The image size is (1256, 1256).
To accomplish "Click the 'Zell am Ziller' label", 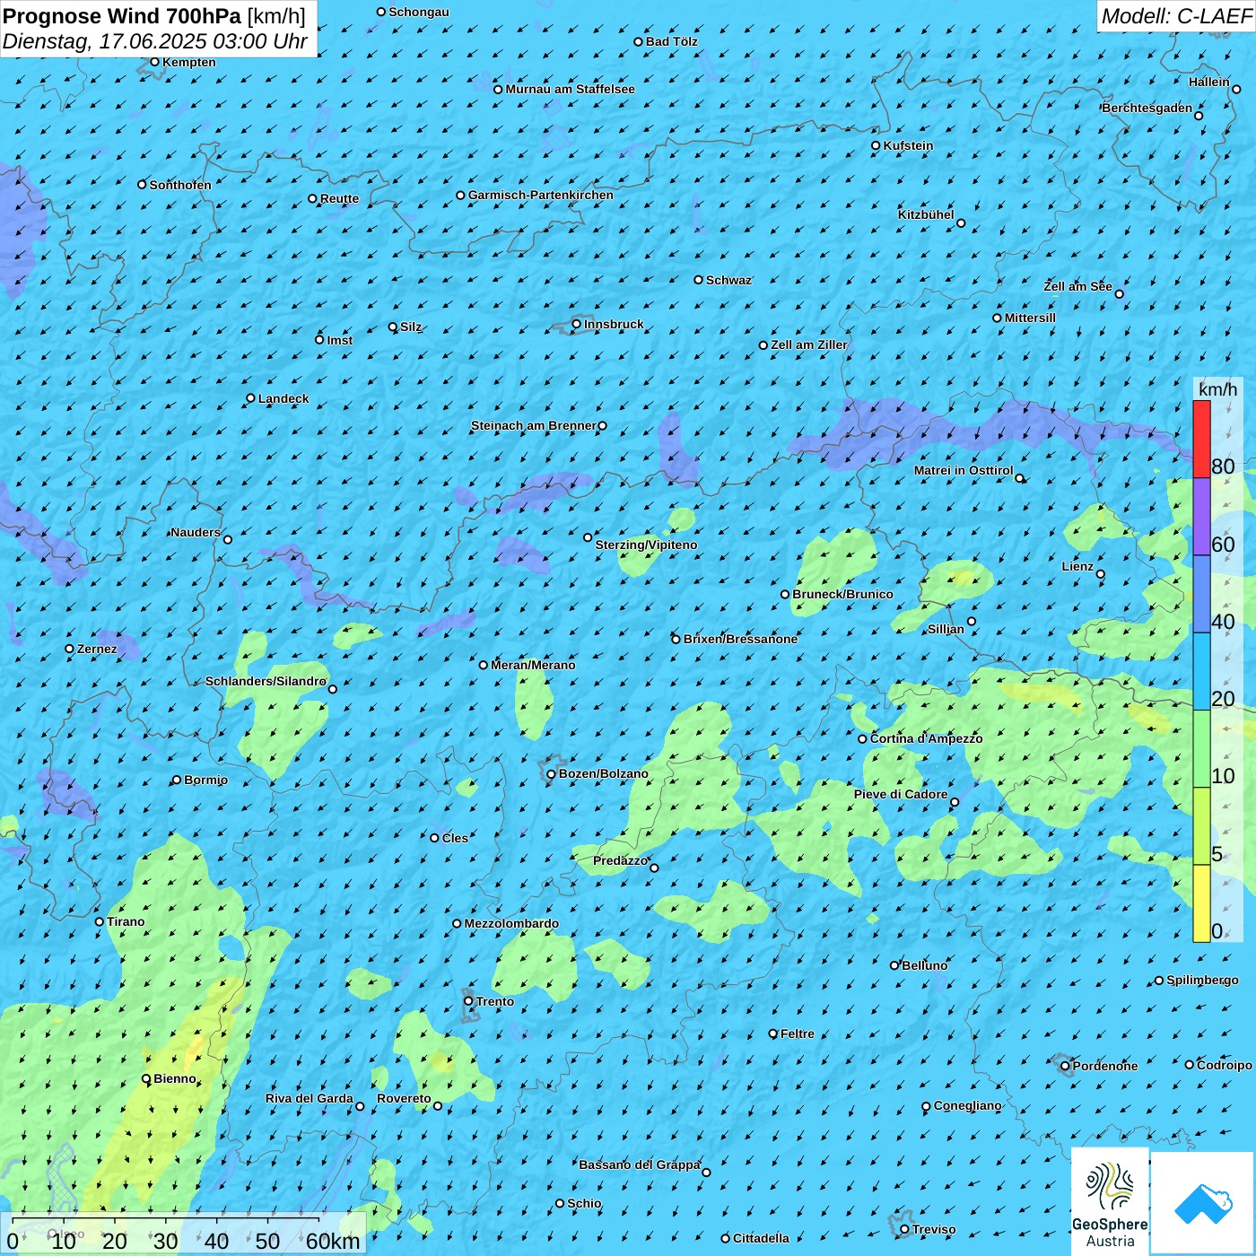I will pos(809,345).
